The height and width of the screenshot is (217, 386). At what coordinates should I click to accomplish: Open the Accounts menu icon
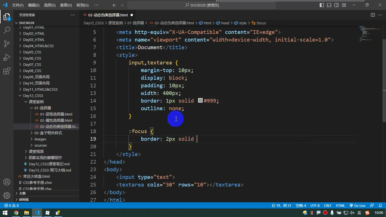point(7,182)
